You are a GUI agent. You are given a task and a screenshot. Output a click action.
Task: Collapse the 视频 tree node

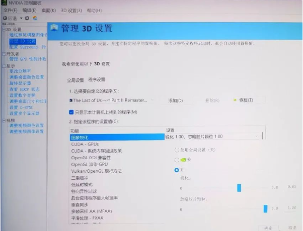(4, 121)
